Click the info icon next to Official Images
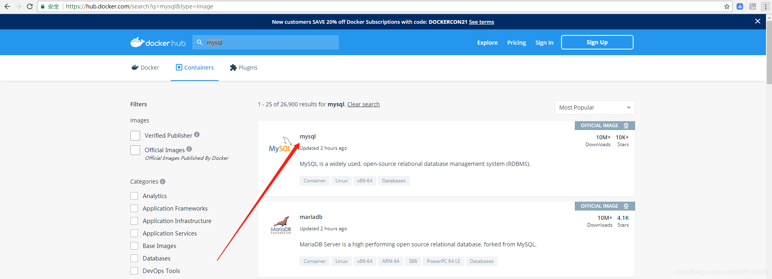772x279 pixels. click(189, 149)
